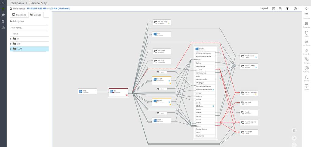Select the dc12 machine node

point(87,91)
